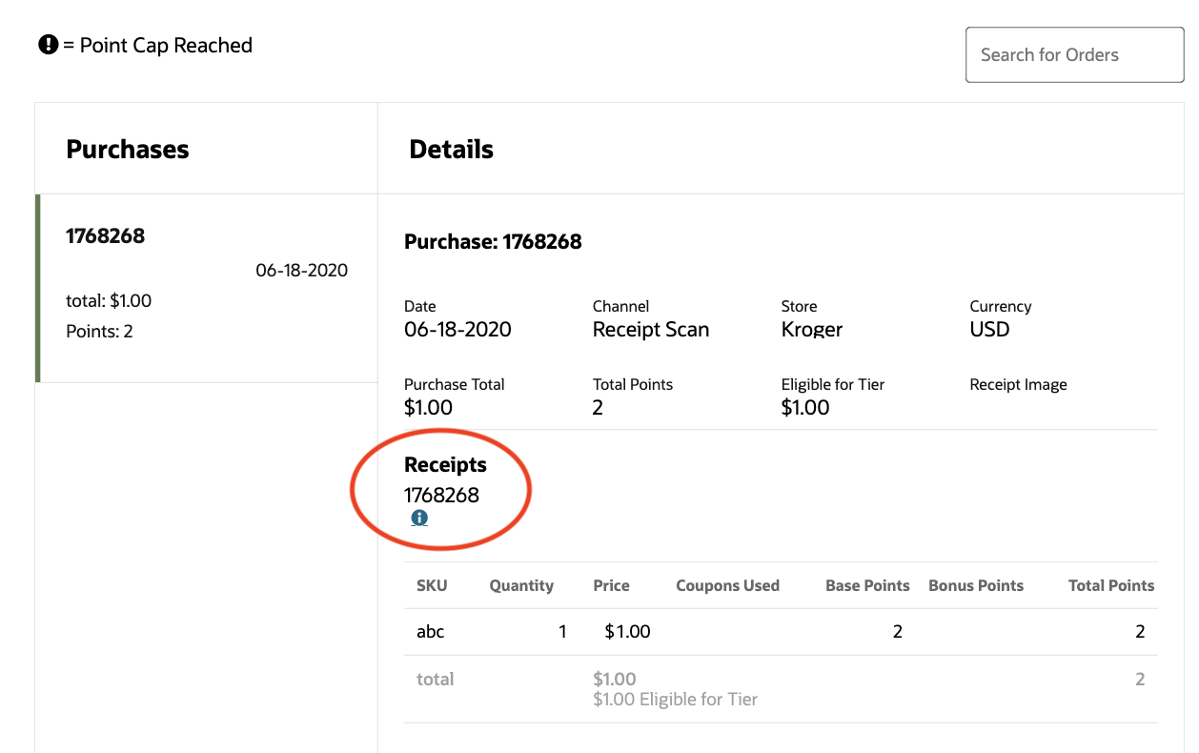The height and width of the screenshot is (753, 1199).
Task: Open the Receipt Image field
Action: pos(1018,385)
